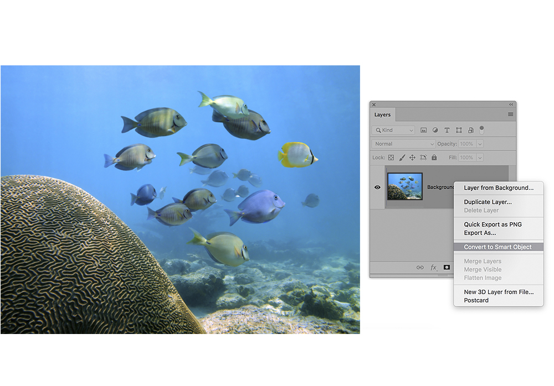Click the link layers icon

[x=420, y=267]
